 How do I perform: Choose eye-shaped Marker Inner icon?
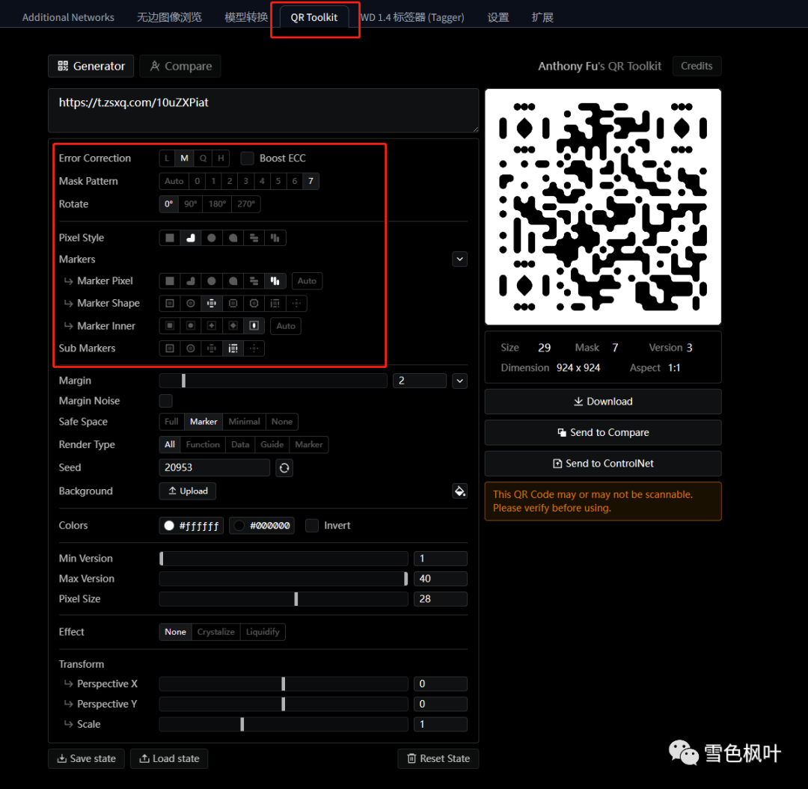[254, 326]
